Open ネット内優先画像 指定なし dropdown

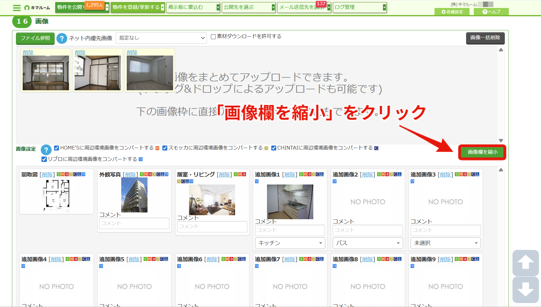pyautogui.click(x=161, y=38)
